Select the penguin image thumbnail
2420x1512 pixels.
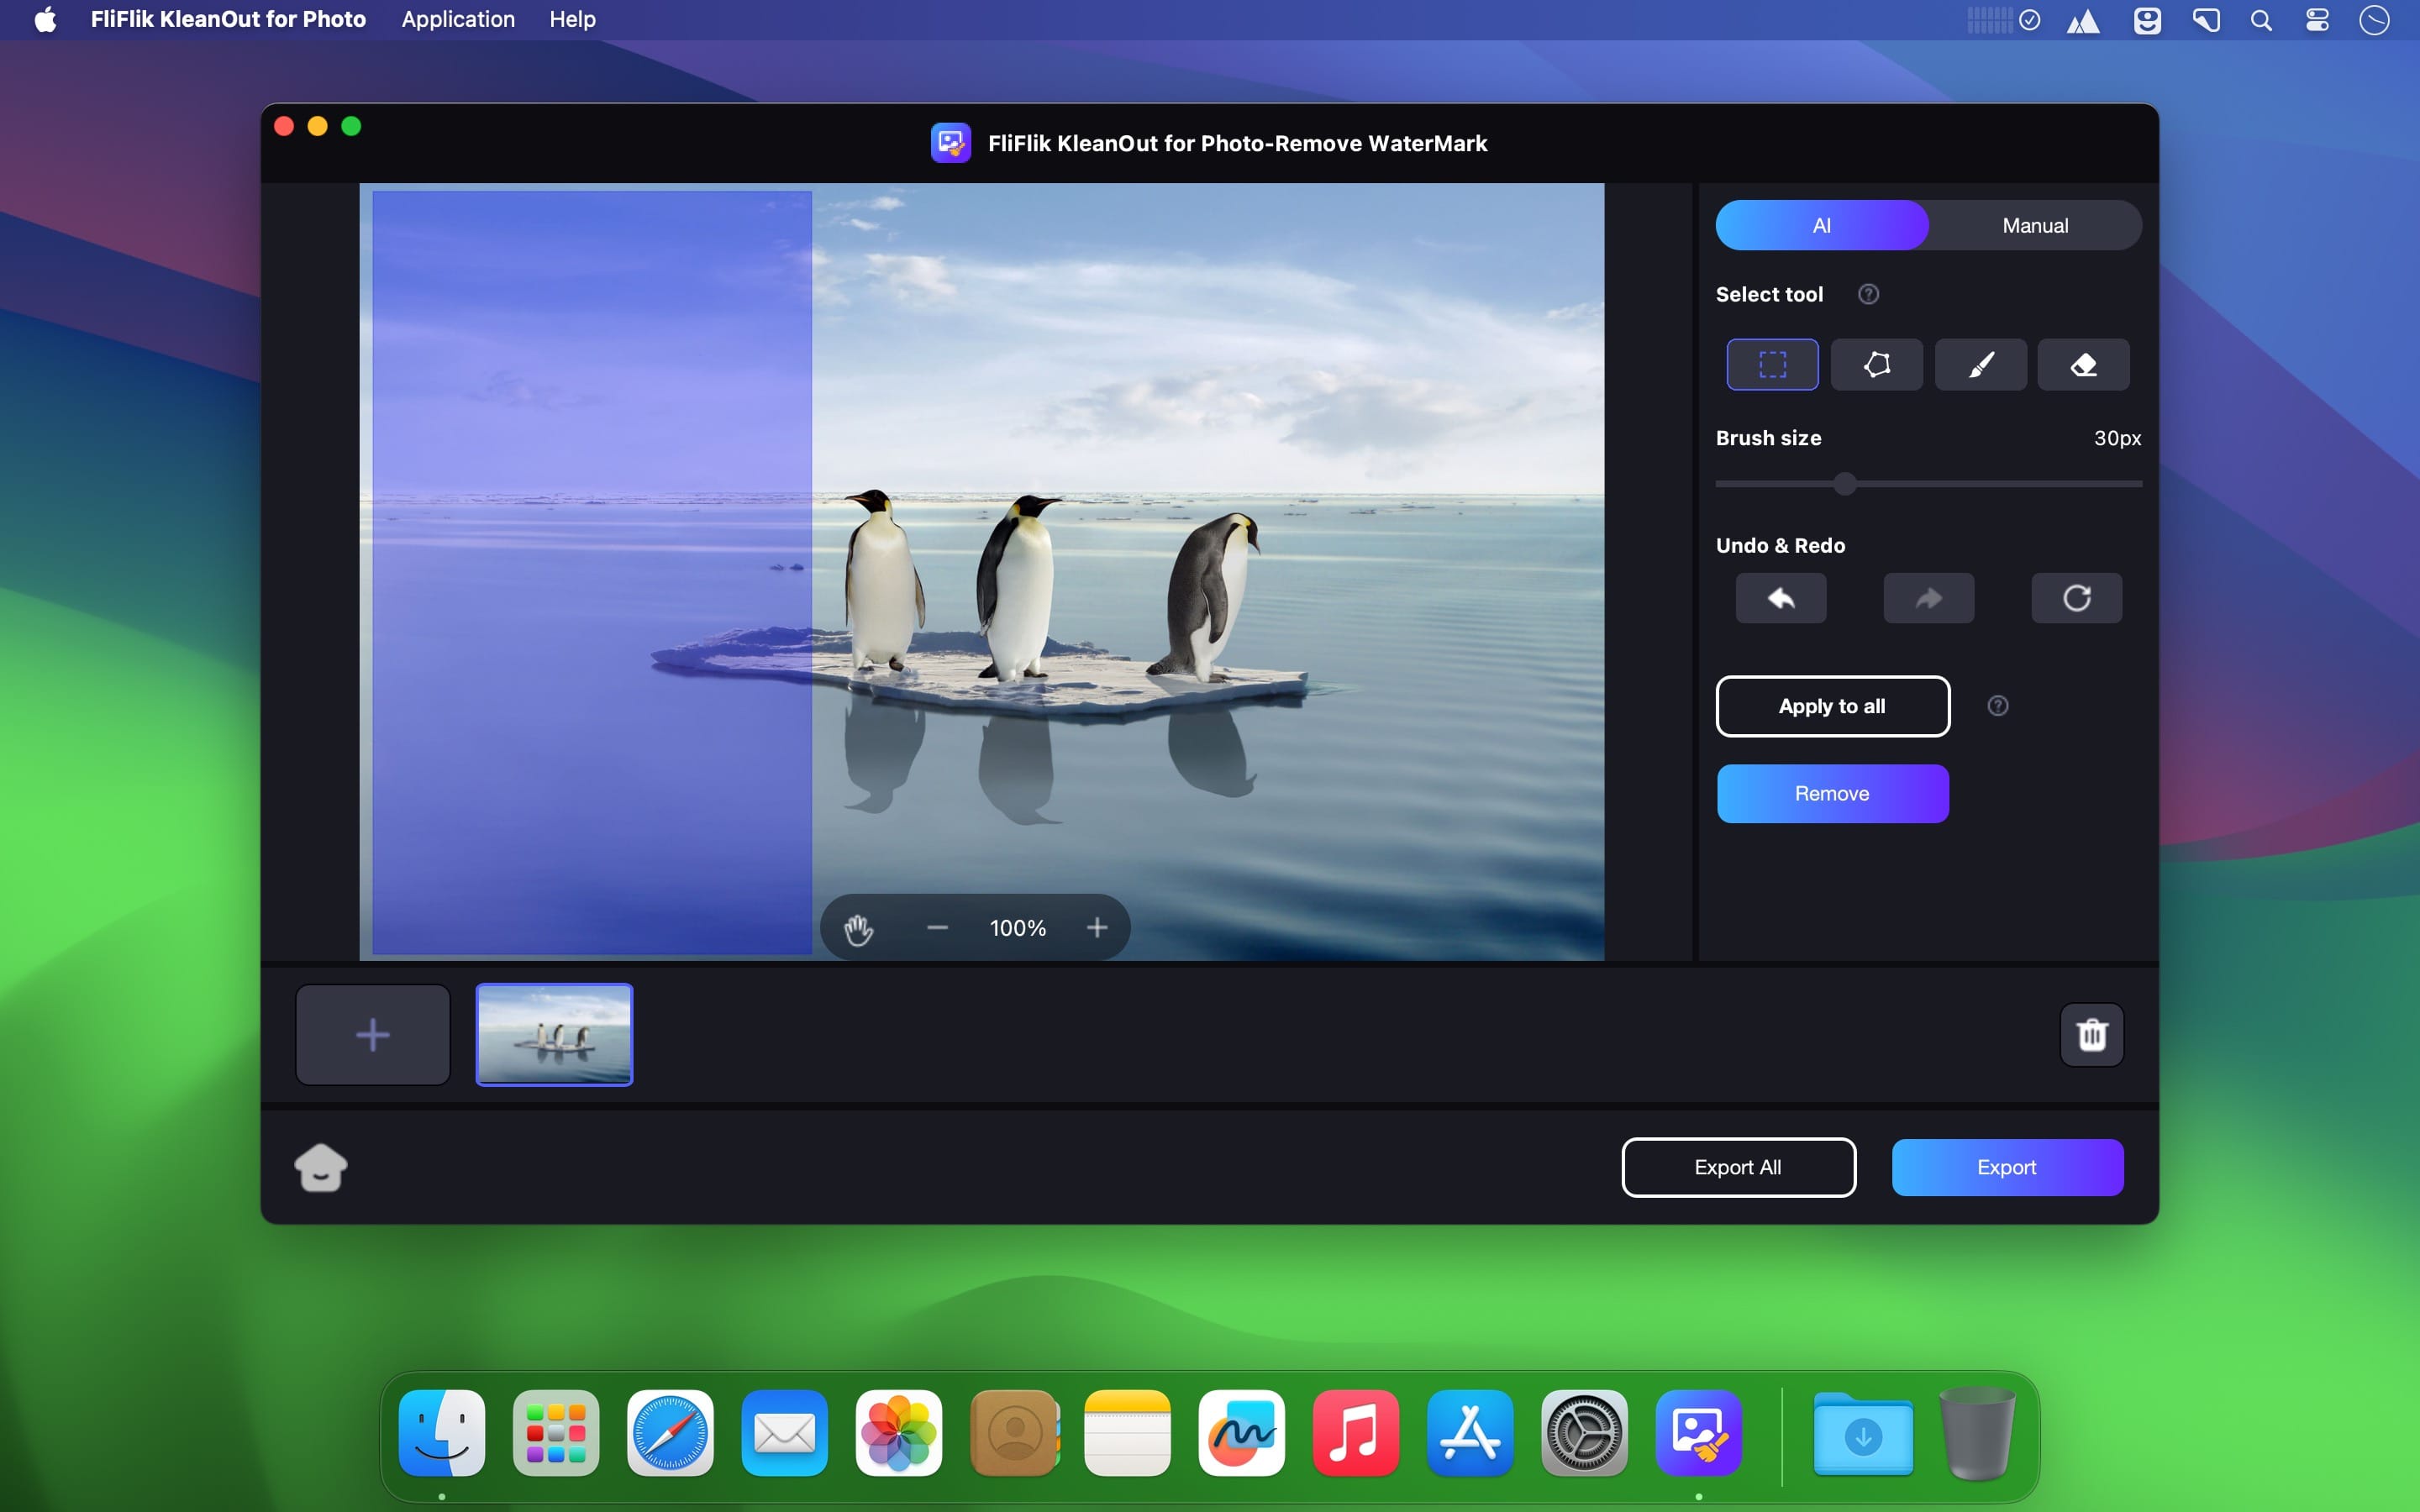coord(554,1034)
